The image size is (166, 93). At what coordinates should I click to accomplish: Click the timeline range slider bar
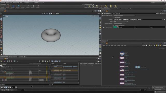point(82,90)
